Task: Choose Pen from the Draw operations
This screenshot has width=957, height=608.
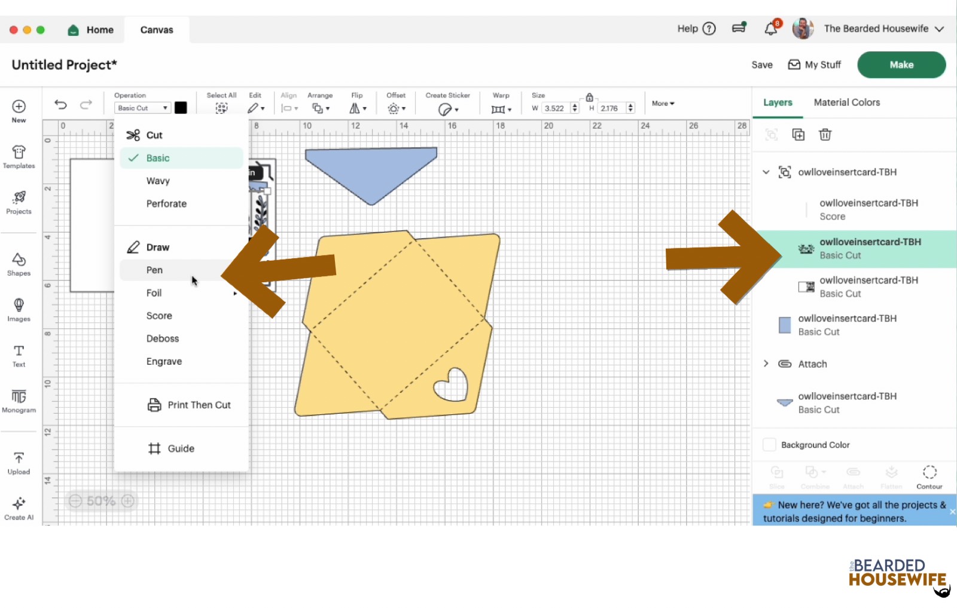Action: [154, 270]
